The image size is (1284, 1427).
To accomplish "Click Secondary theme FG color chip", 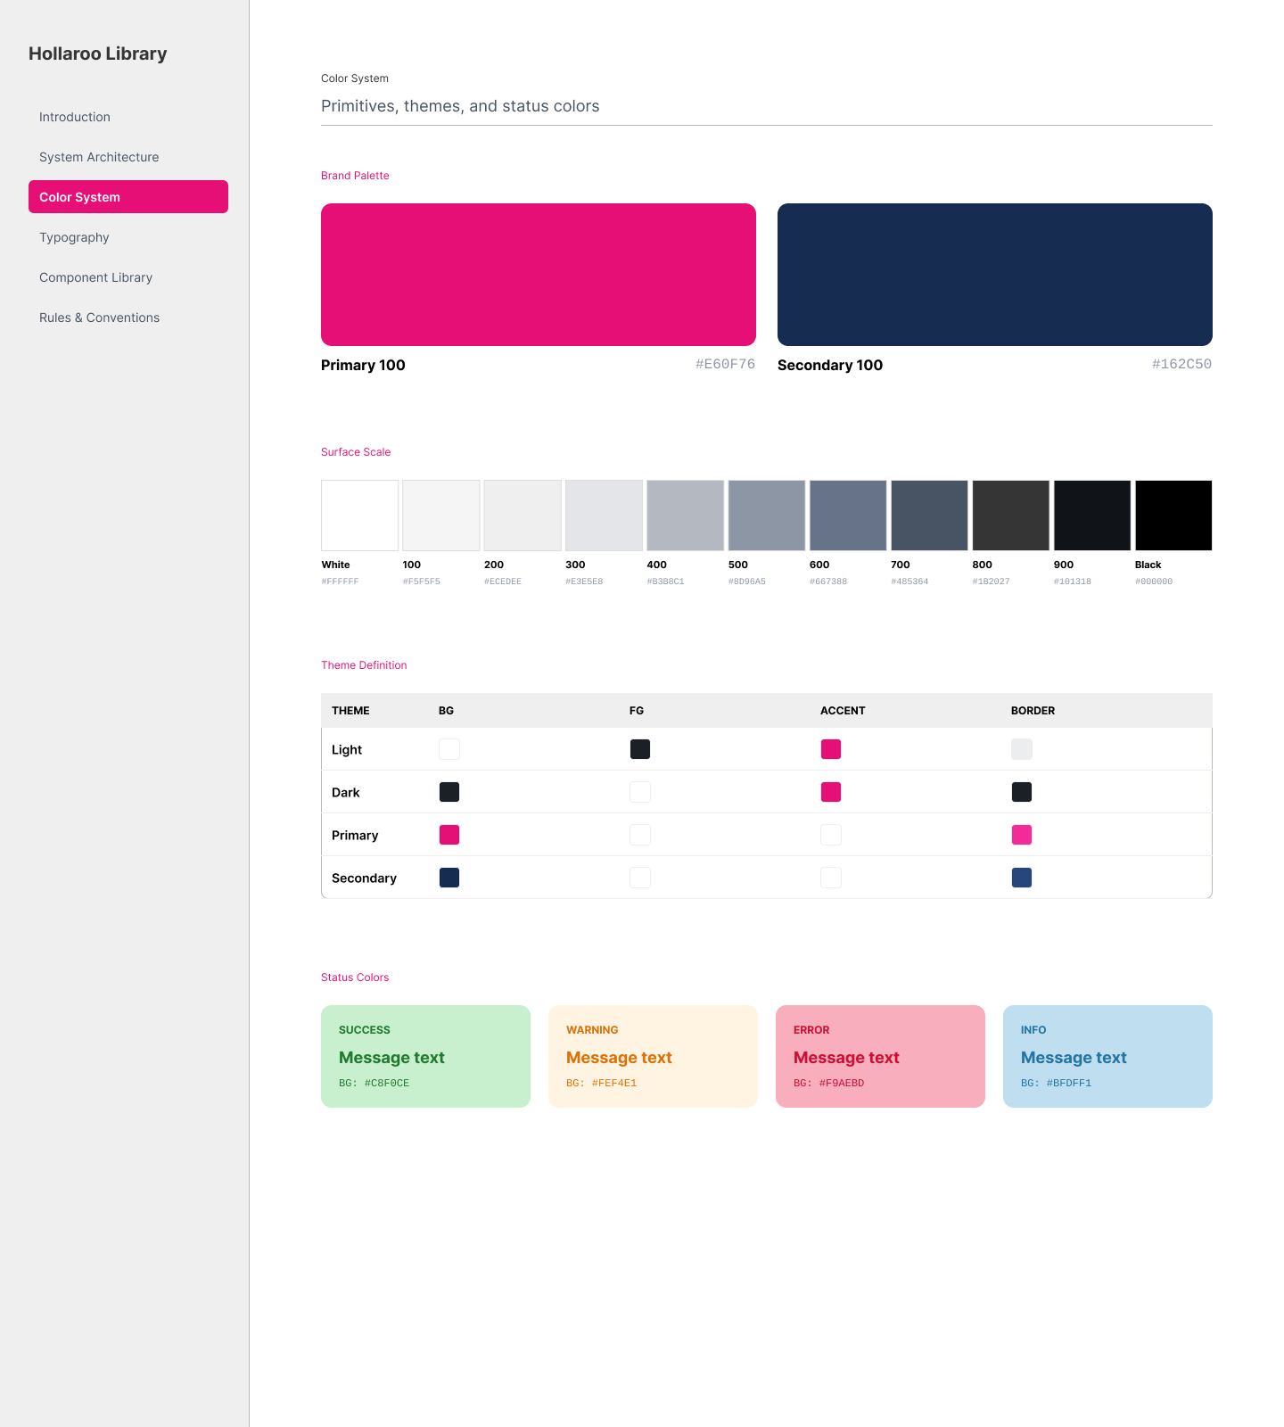I will pos(640,878).
